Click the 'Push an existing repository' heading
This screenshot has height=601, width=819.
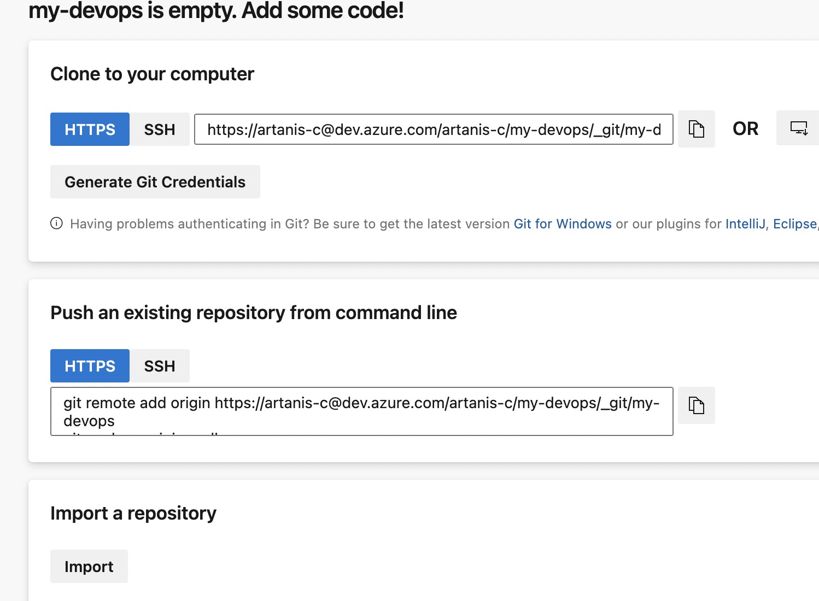pos(253,313)
